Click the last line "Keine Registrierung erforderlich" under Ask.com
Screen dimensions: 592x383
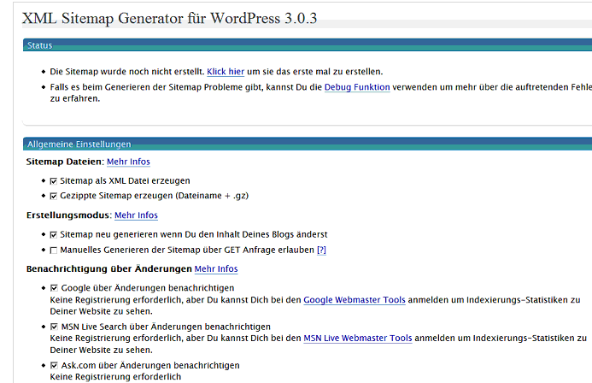tap(115, 377)
